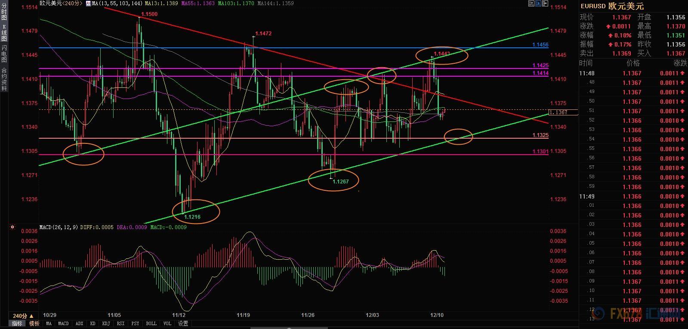Click the EURUSD 欧元美元 quote header

coord(612,6)
